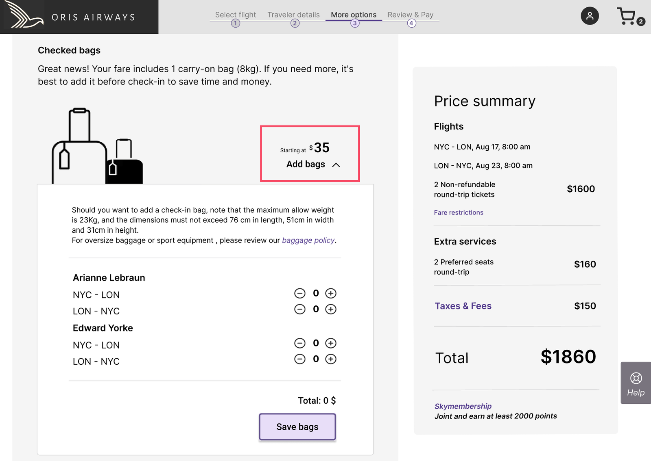The width and height of the screenshot is (651, 461).
Task: Jump to the Review & Pay step
Action: coord(410,15)
